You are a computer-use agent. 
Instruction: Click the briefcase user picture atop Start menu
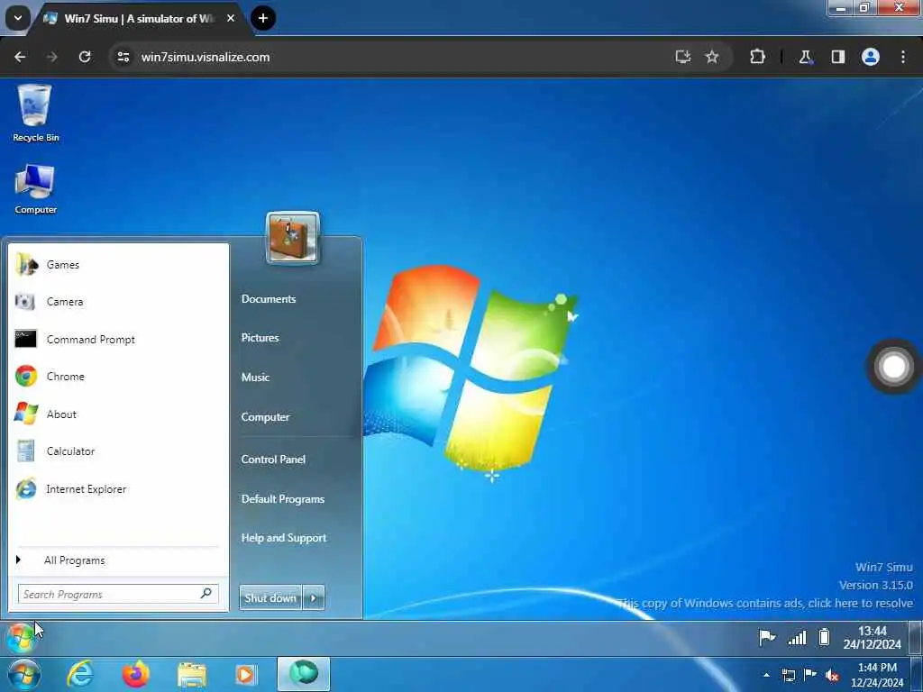click(x=293, y=238)
